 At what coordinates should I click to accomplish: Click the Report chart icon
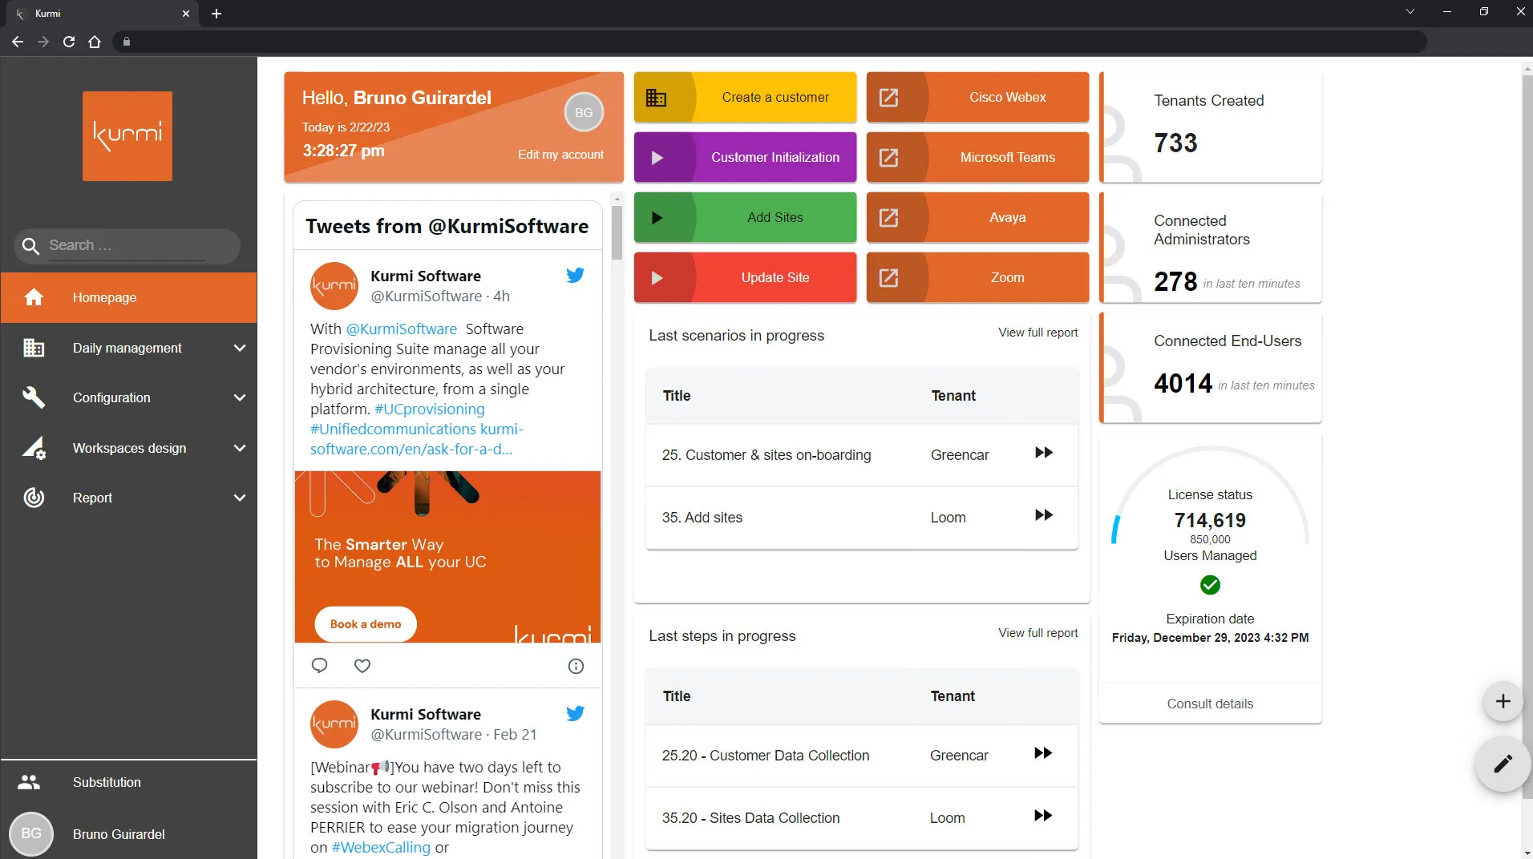[34, 498]
